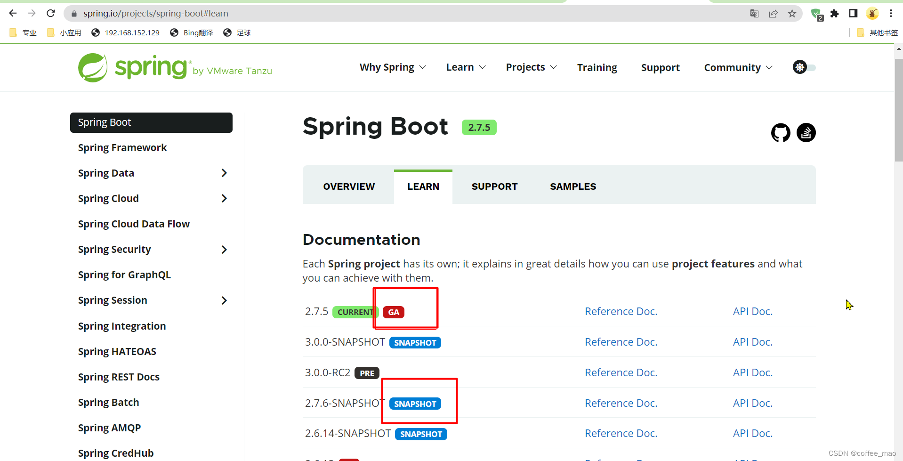Open the 192.168.152.129 bookmark
This screenshot has height=461, width=903.
tap(126, 32)
